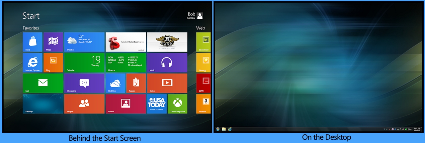Viewport: 425px width, 143px height.
Task: Open the SkyDrive tile
Action: pyautogui.click(x=115, y=83)
